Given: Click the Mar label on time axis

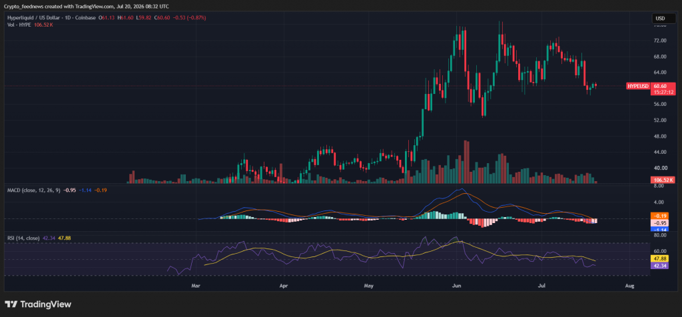Looking at the screenshot, I should pos(196,286).
